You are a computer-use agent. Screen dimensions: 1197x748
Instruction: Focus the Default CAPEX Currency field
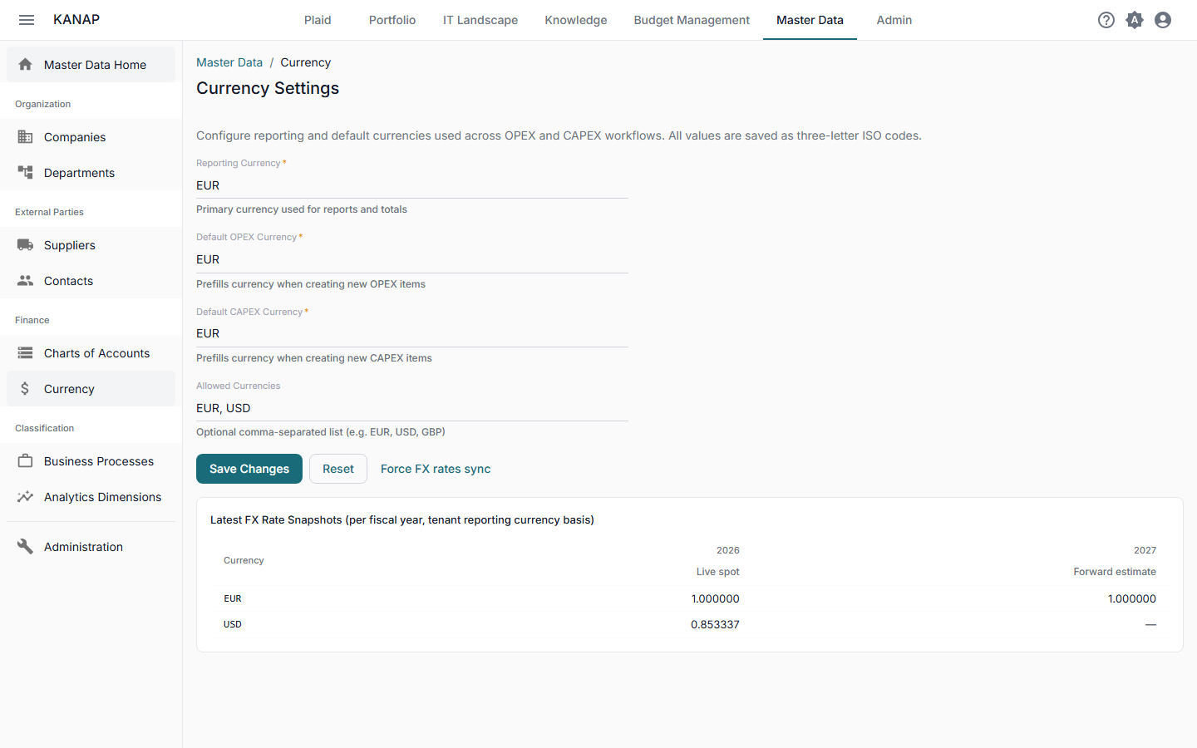tap(412, 333)
